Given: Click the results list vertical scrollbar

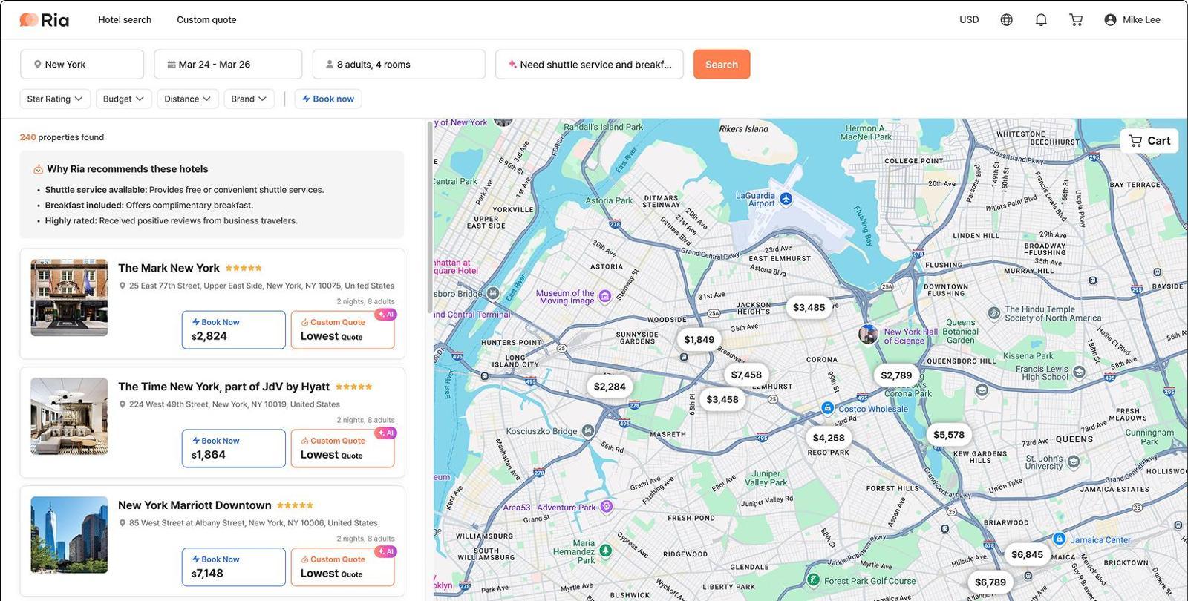Looking at the screenshot, I should click(x=429, y=217).
